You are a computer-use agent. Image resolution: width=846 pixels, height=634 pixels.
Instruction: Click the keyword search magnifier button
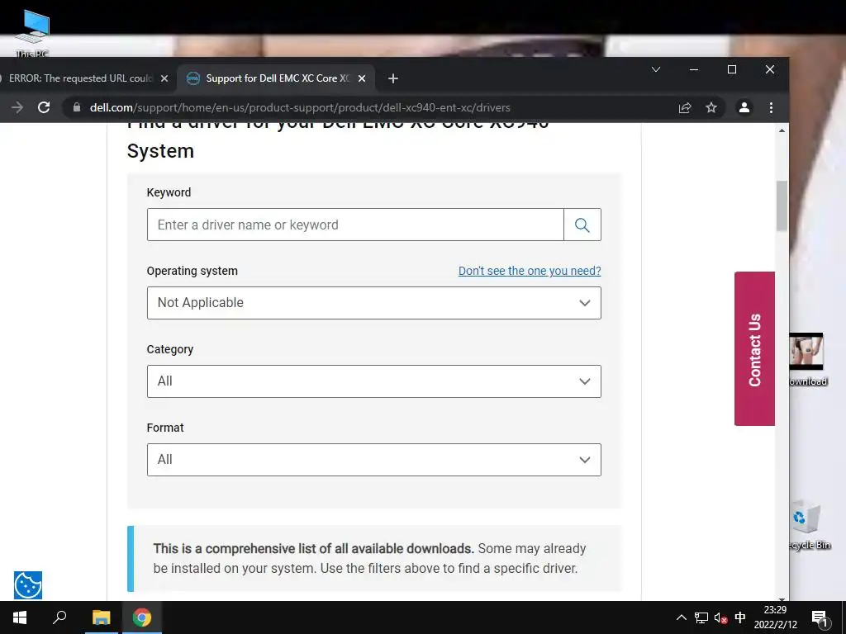pos(582,225)
